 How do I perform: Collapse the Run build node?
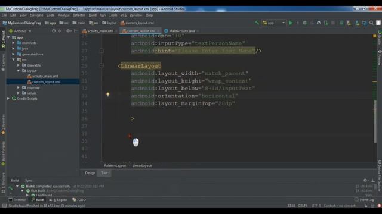pos(23,191)
